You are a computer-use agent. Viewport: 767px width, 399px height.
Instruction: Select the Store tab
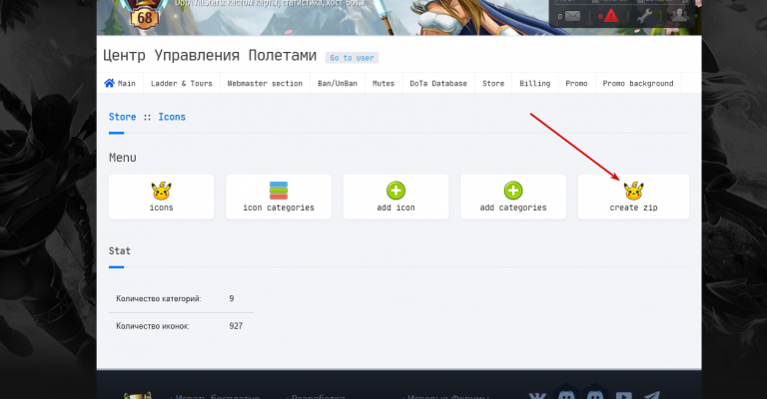click(x=493, y=83)
